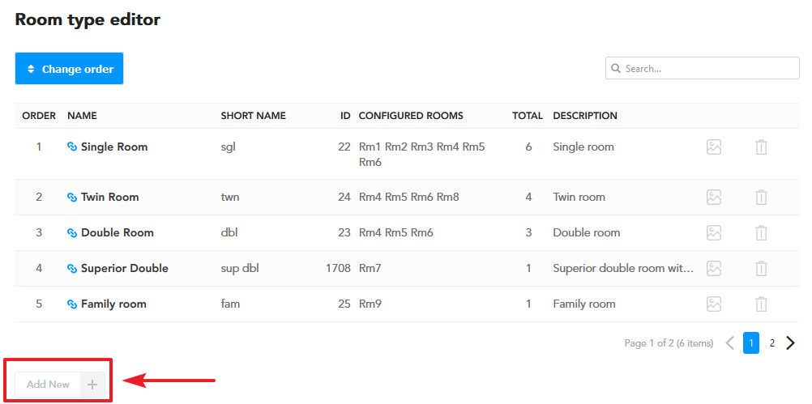Viewport: 812px width, 404px height.
Task: Sort by the NAME column header
Action: pos(82,116)
